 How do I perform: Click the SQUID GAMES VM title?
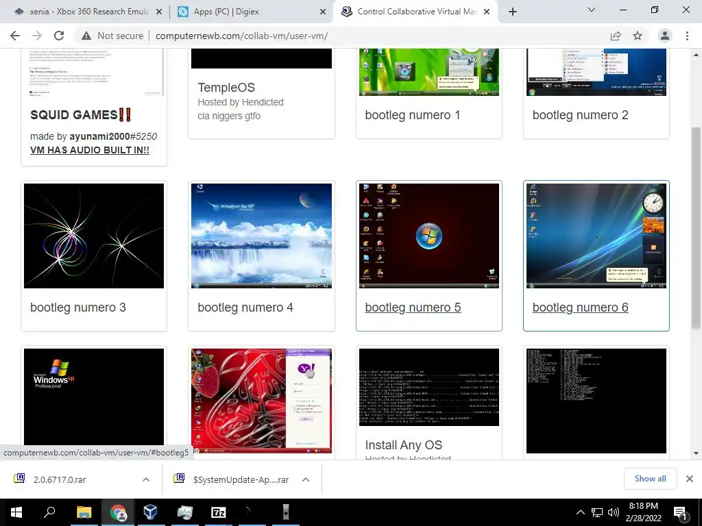81,115
